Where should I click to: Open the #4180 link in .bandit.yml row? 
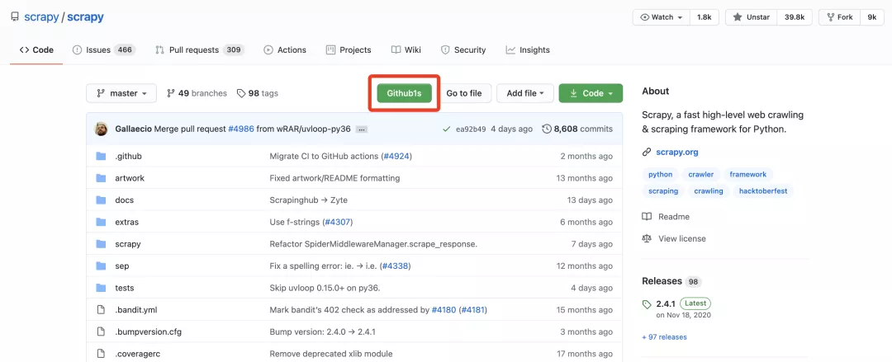[x=444, y=310]
